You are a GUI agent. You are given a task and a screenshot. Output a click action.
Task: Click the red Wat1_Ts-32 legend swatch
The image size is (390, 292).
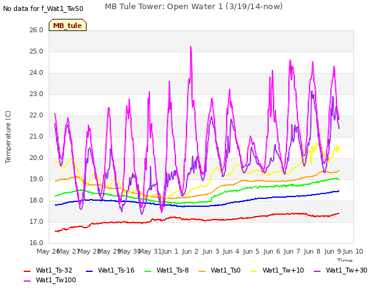tap(27, 271)
